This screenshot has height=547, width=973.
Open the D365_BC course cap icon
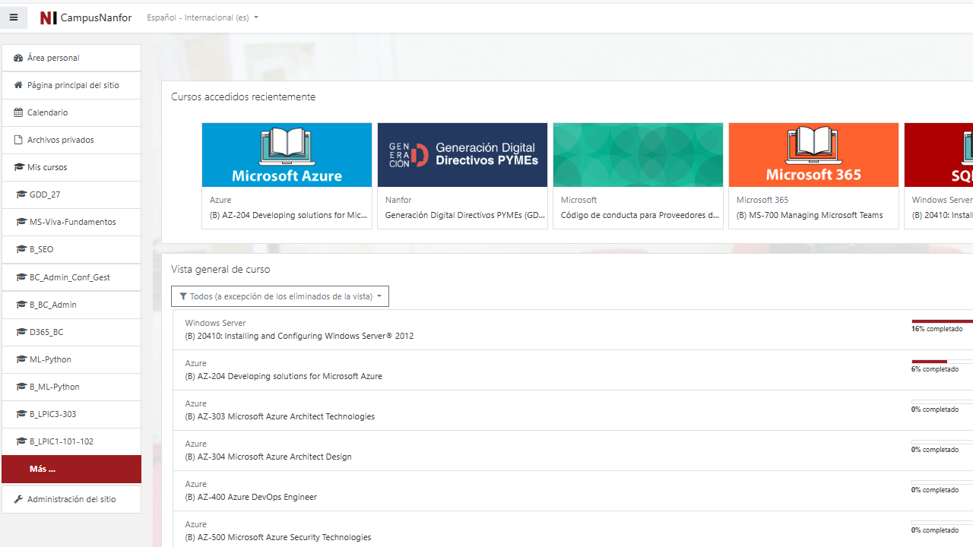(x=21, y=332)
